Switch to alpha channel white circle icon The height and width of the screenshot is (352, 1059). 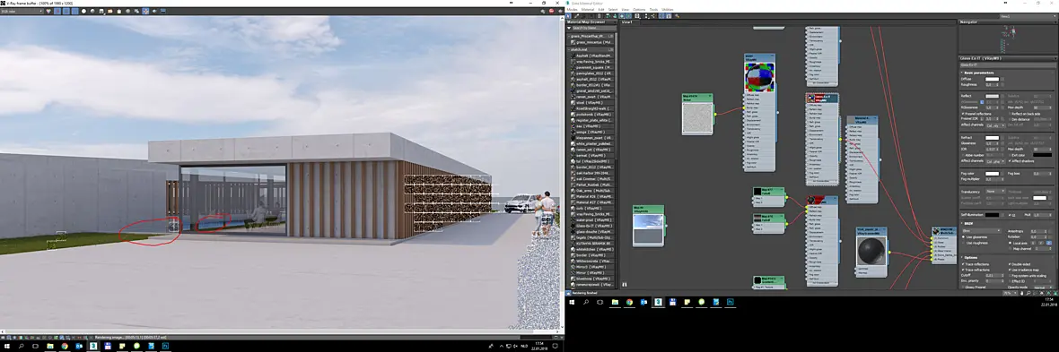[x=83, y=11]
